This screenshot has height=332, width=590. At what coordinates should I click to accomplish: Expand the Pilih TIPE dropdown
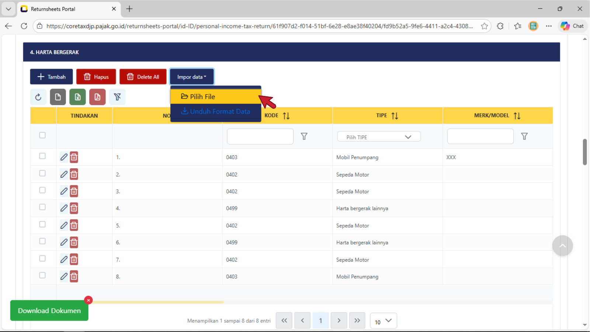pos(379,137)
